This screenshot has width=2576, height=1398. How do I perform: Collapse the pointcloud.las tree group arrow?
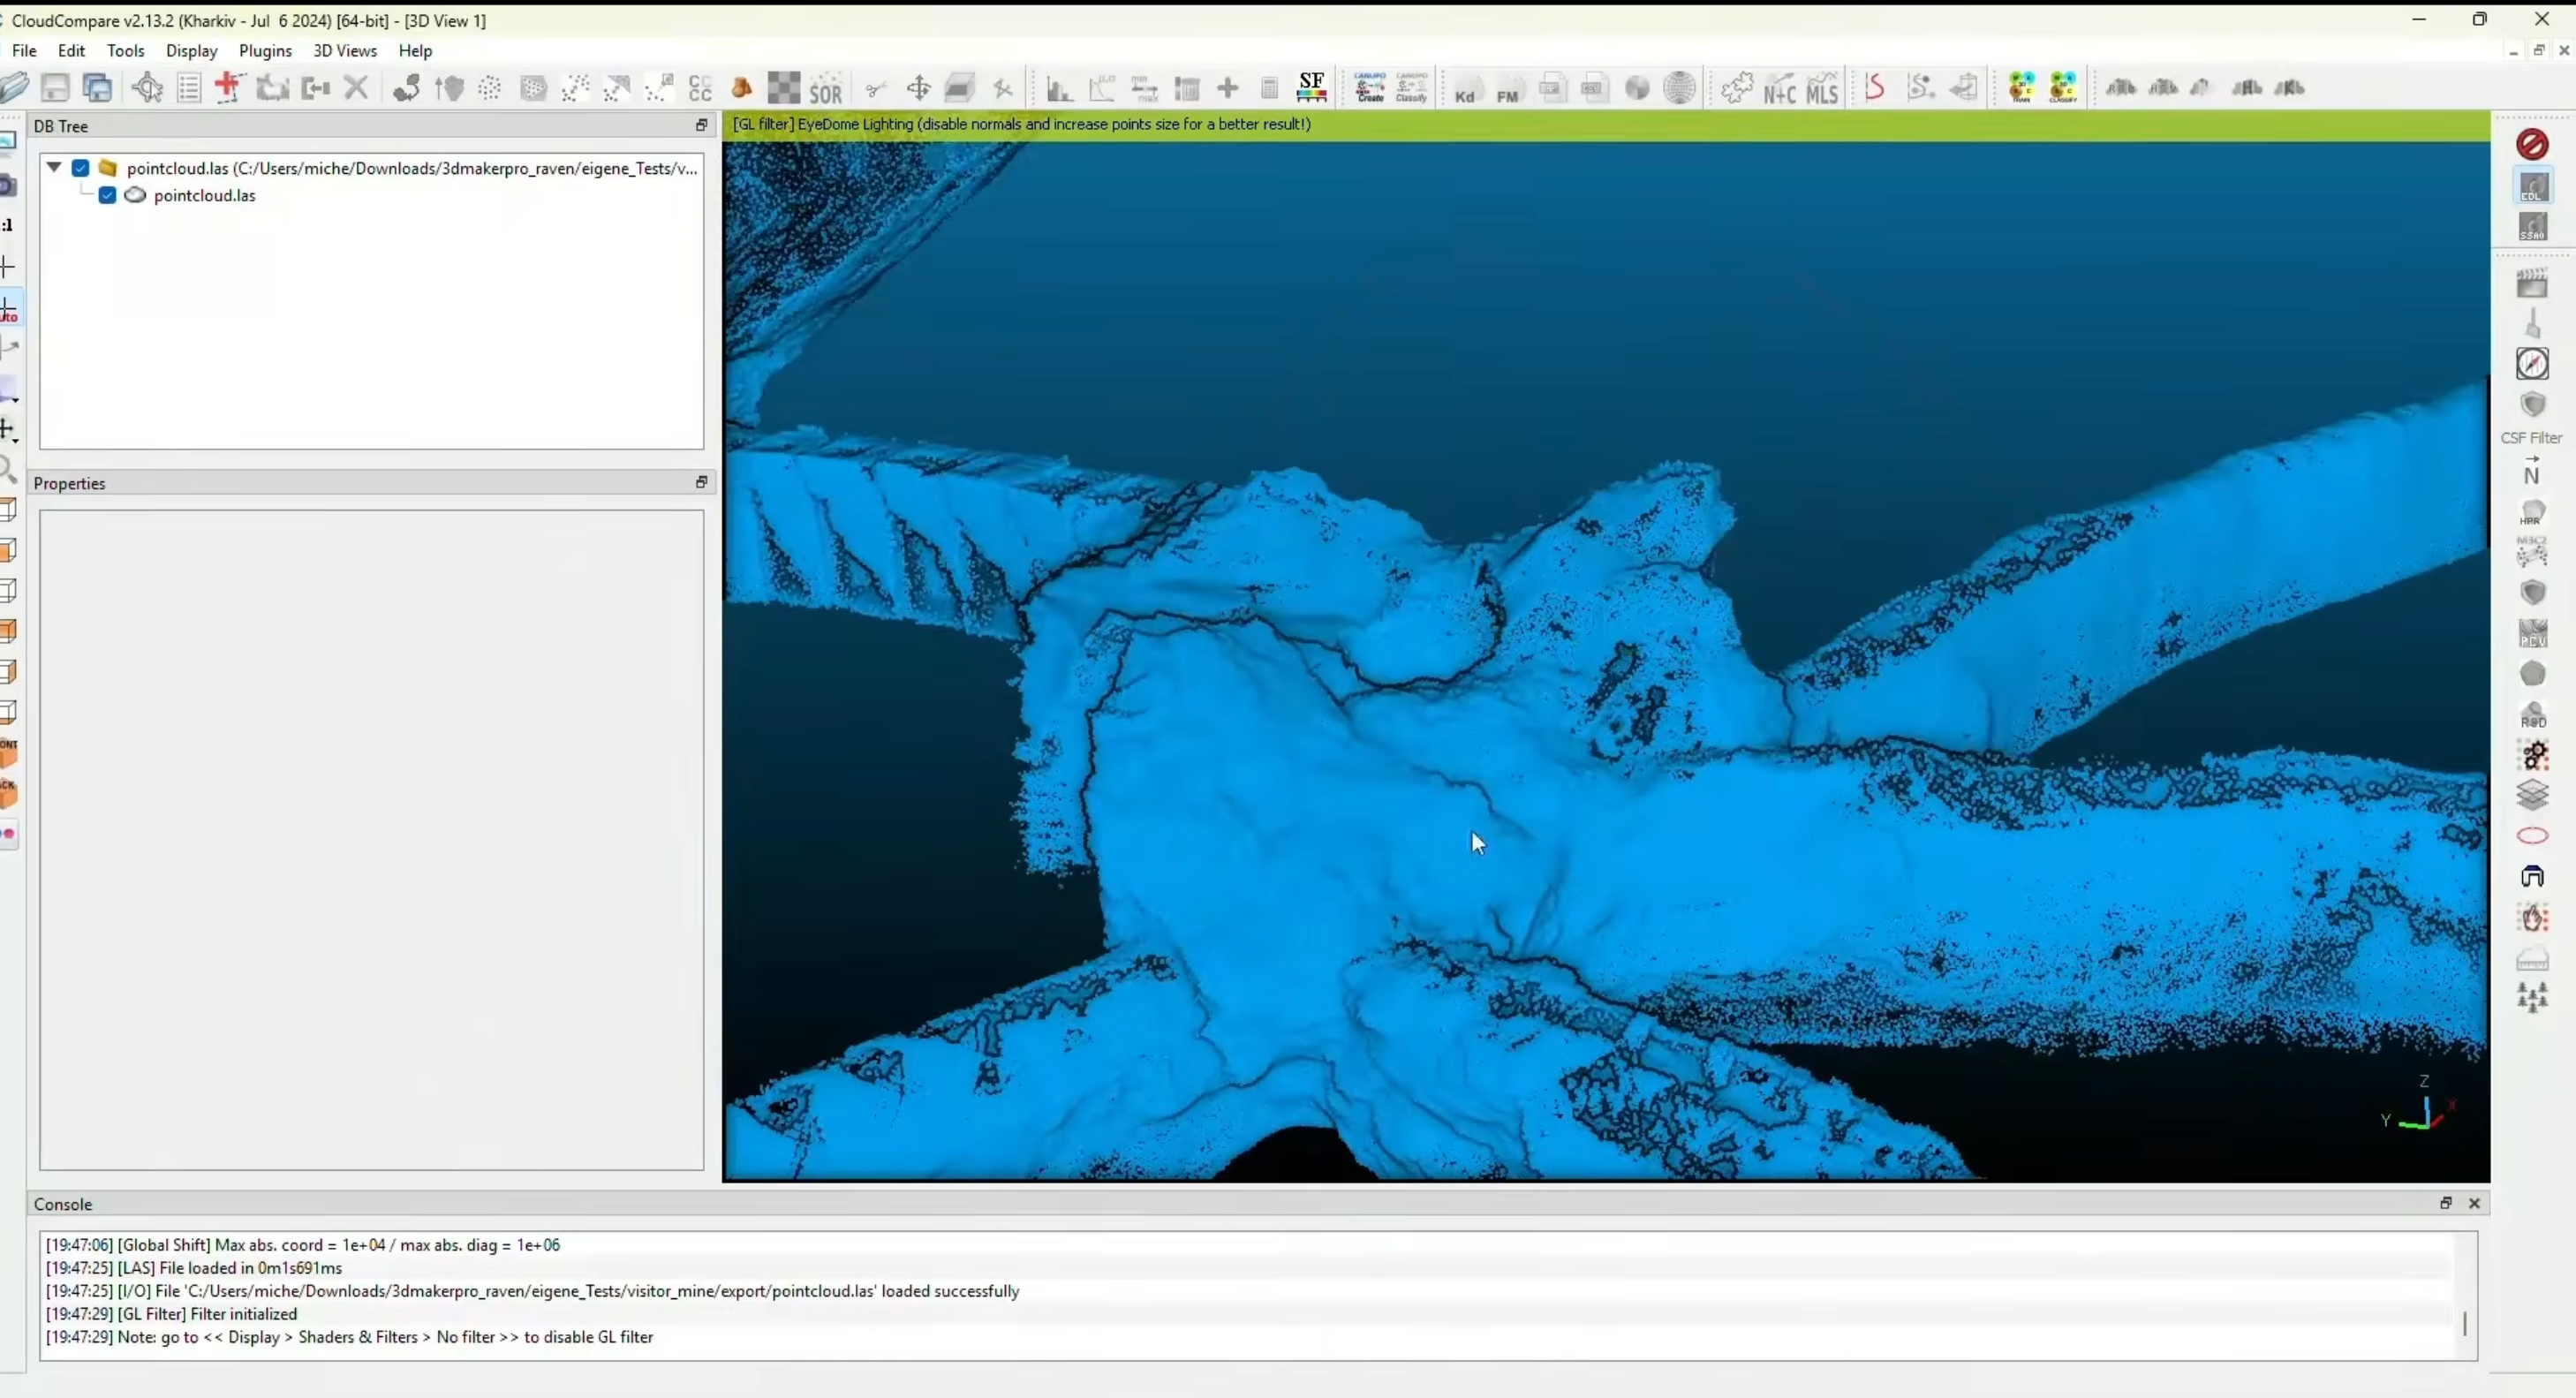coord(54,167)
